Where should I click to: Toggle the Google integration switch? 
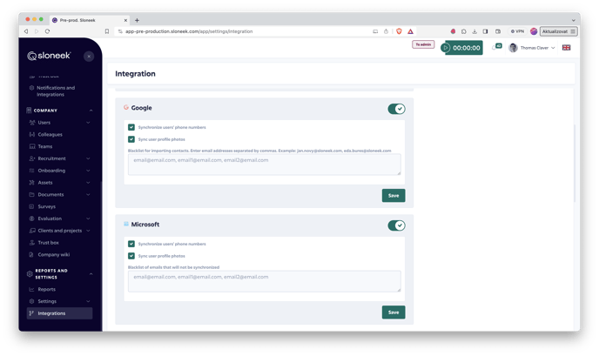click(396, 109)
